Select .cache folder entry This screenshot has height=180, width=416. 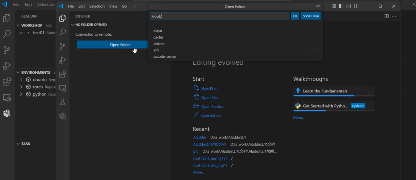(x=235, y=37)
